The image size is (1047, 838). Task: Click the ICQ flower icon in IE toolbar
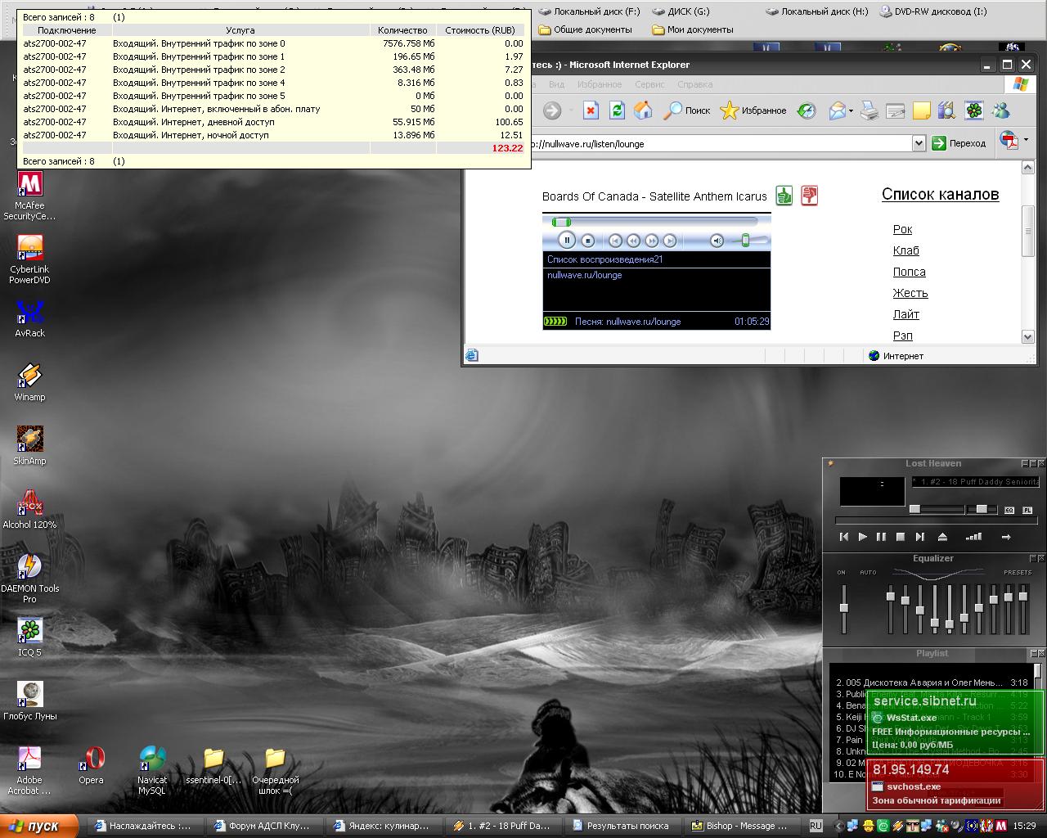click(x=973, y=110)
